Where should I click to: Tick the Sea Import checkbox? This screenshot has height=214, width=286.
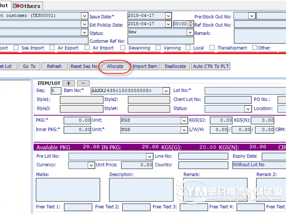[x=16, y=48]
